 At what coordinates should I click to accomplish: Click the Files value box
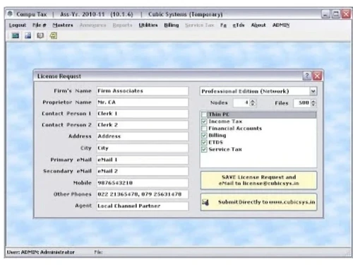(302, 103)
